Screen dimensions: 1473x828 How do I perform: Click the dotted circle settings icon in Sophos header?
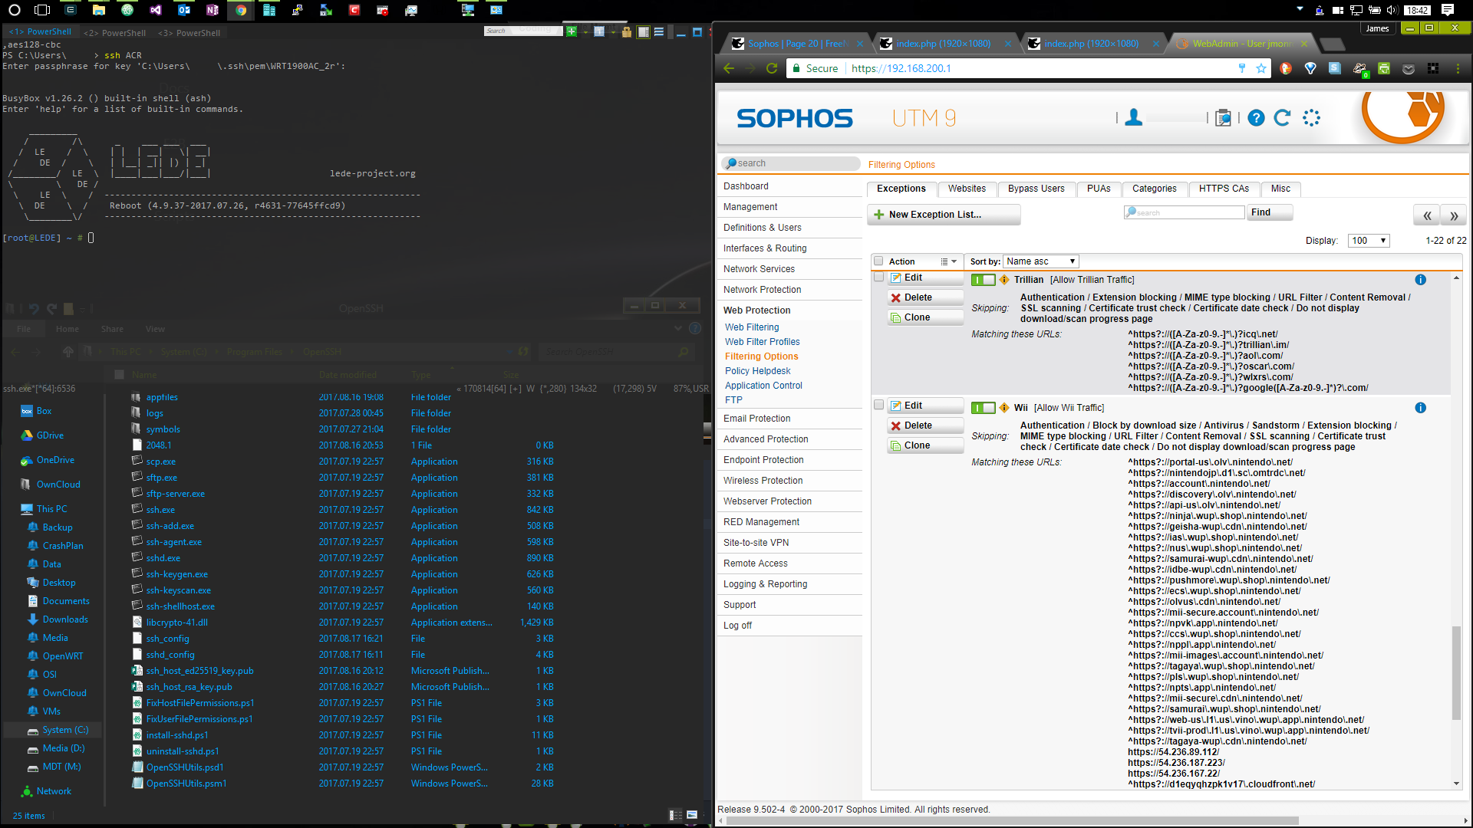pyautogui.click(x=1312, y=117)
